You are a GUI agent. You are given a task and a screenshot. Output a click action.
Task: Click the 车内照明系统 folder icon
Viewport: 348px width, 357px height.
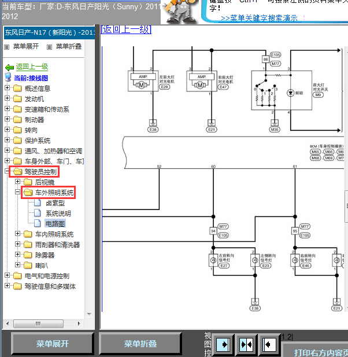click(x=28, y=234)
